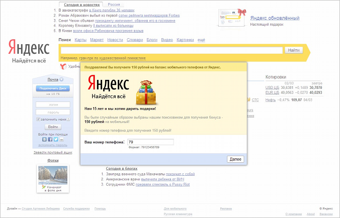
Task: Click the Czech president impeachment news link
Action: (x=135, y=21)
